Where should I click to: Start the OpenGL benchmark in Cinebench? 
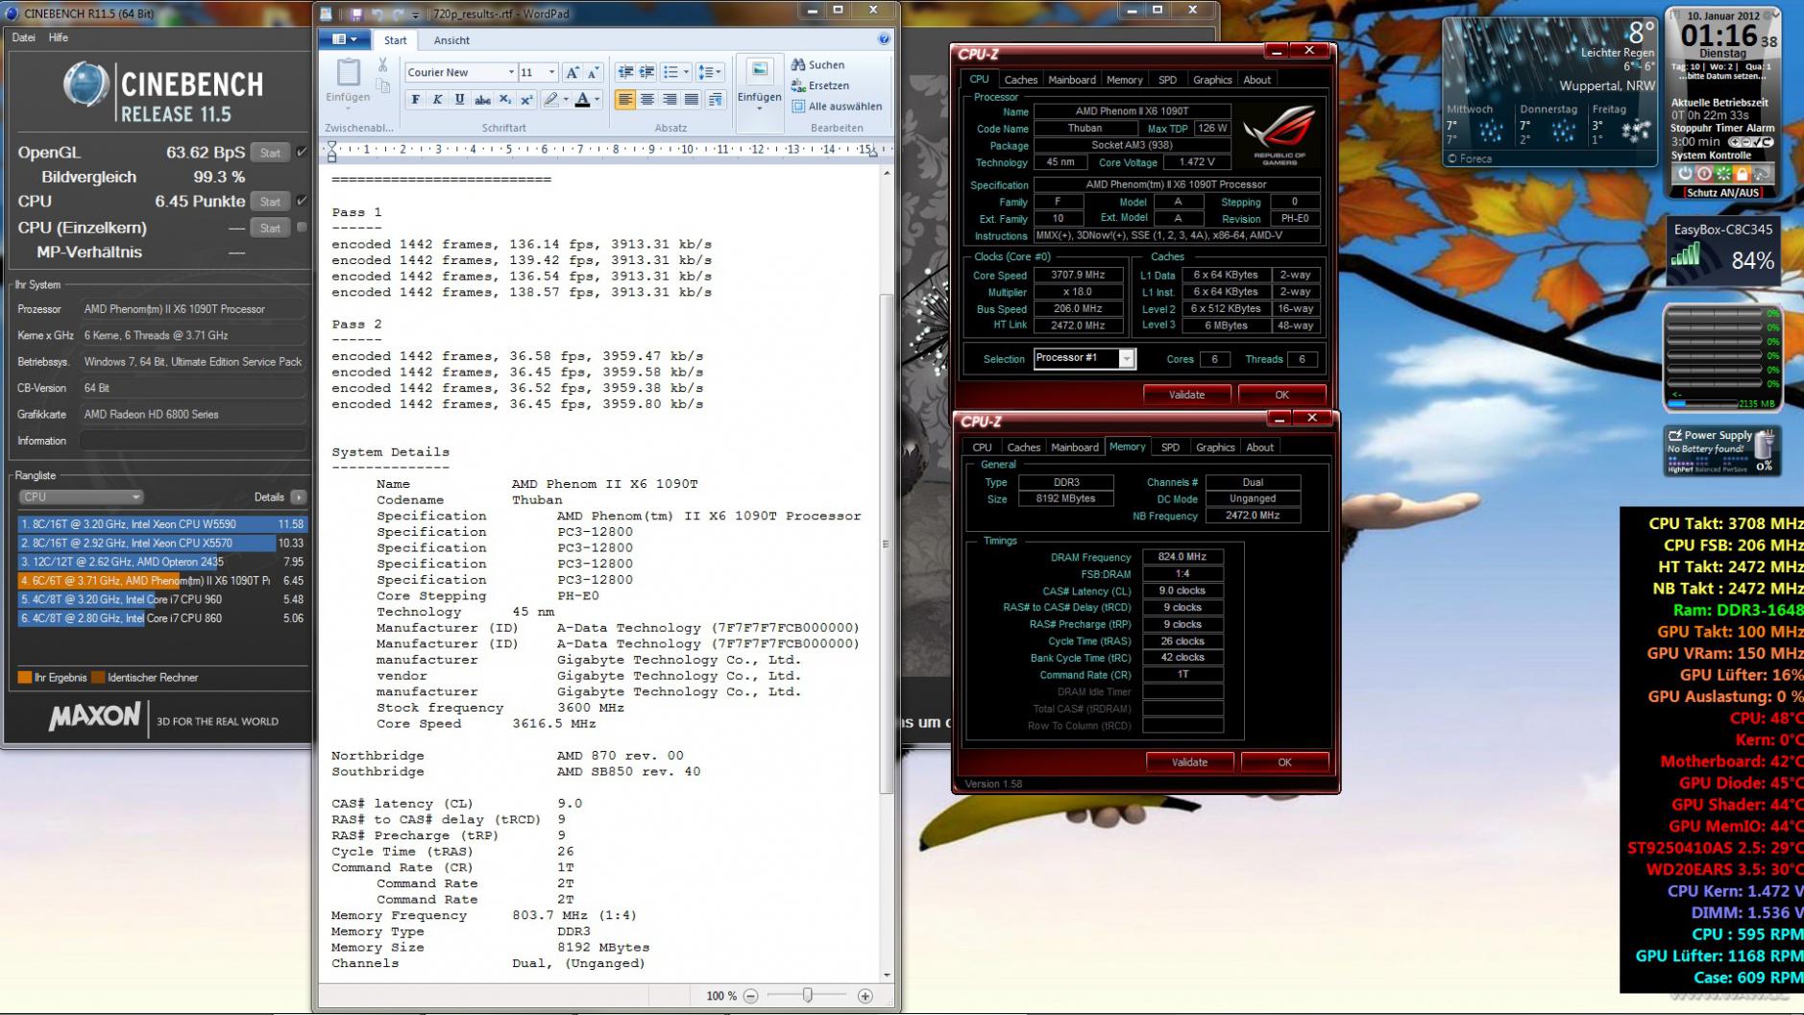click(270, 153)
